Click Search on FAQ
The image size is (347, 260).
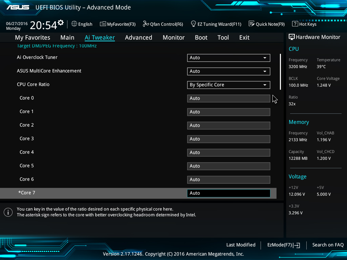point(328,245)
